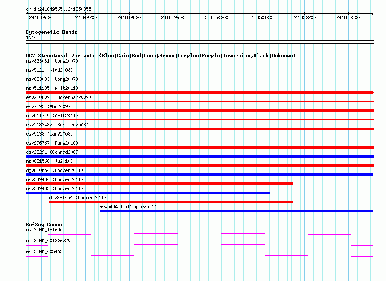Image resolution: width=386 pixels, height=281 pixels.
Task: Click the 1q44 band label
Action: click(31, 37)
